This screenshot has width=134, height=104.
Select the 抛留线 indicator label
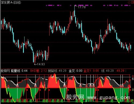pyautogui.click(x=53, y=71)
